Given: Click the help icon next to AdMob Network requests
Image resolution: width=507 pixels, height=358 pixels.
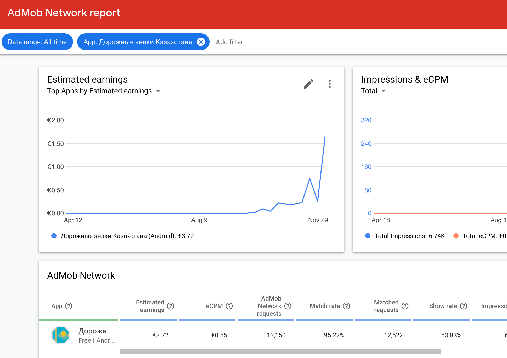Looking at the screenshot, I should pyautogui.click(x=288, y=306).
